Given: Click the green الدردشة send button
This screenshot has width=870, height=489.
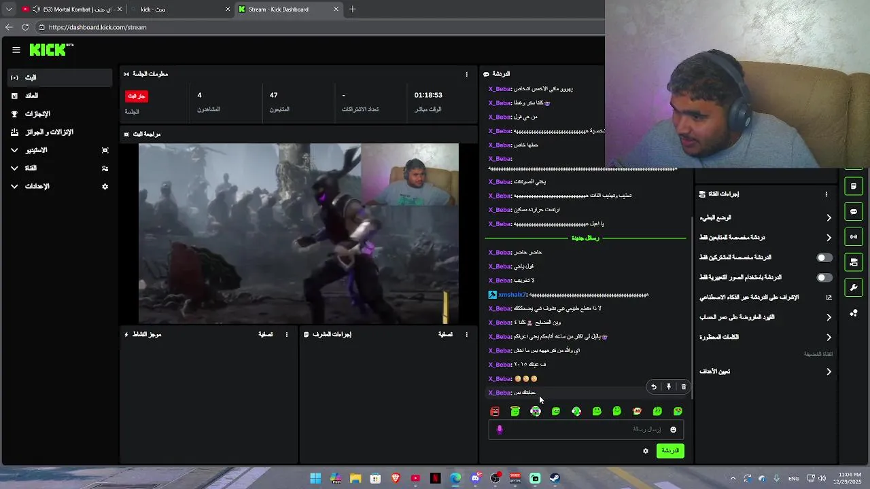Looking at the screenshot, I should [x=670, y=451].
